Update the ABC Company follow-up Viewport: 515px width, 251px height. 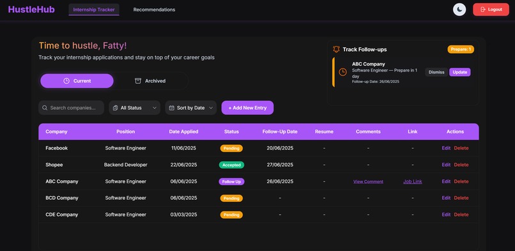tap(460, 72)
